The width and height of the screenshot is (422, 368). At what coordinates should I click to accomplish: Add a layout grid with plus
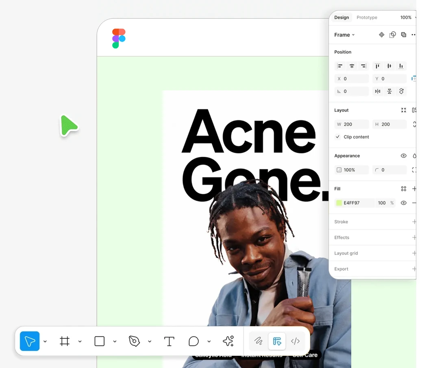[x=414, y=253]
